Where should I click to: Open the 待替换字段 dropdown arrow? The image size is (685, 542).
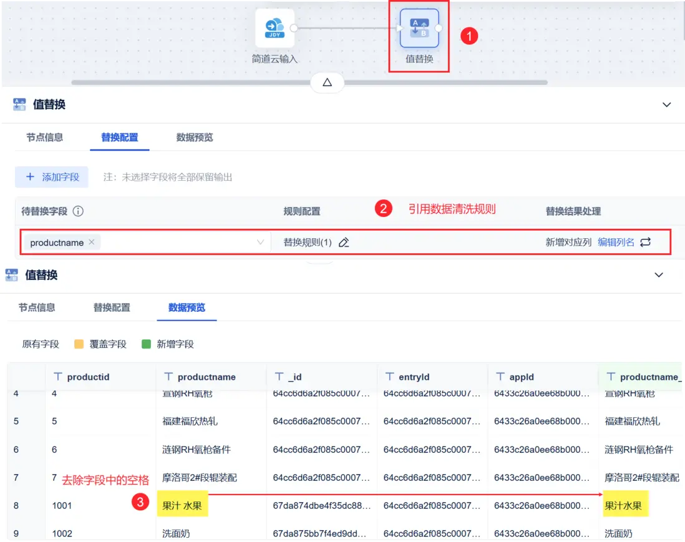pos(260,242)
